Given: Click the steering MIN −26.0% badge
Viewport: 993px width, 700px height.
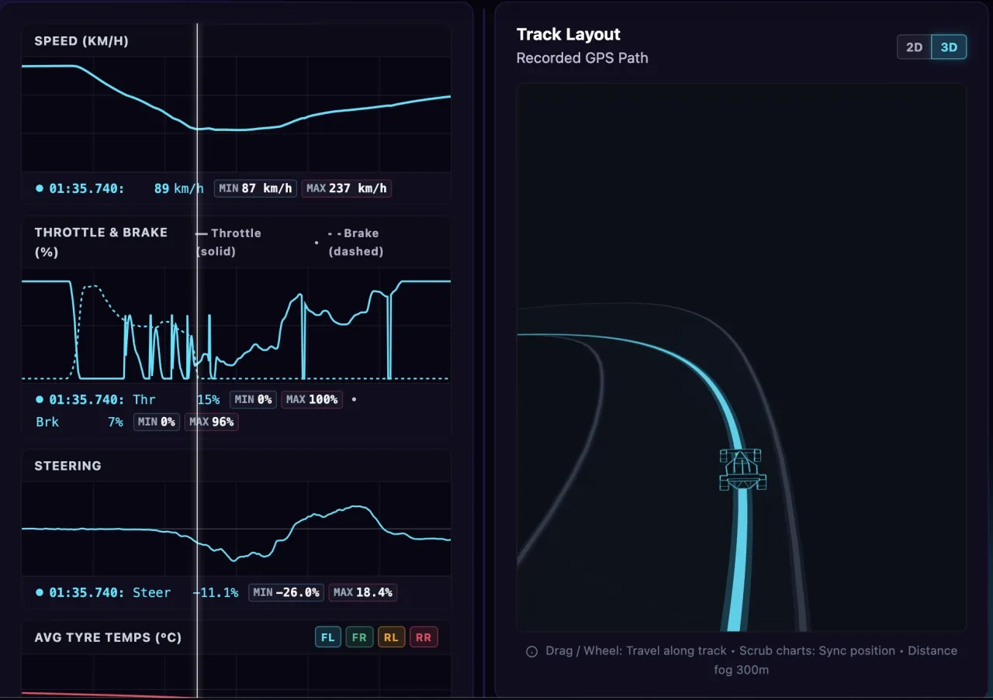Looking at the screenshot, I should pyautogui.click(x=285, y=592).
